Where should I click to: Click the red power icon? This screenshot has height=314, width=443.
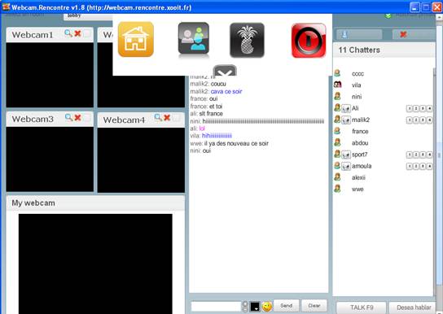309,41
